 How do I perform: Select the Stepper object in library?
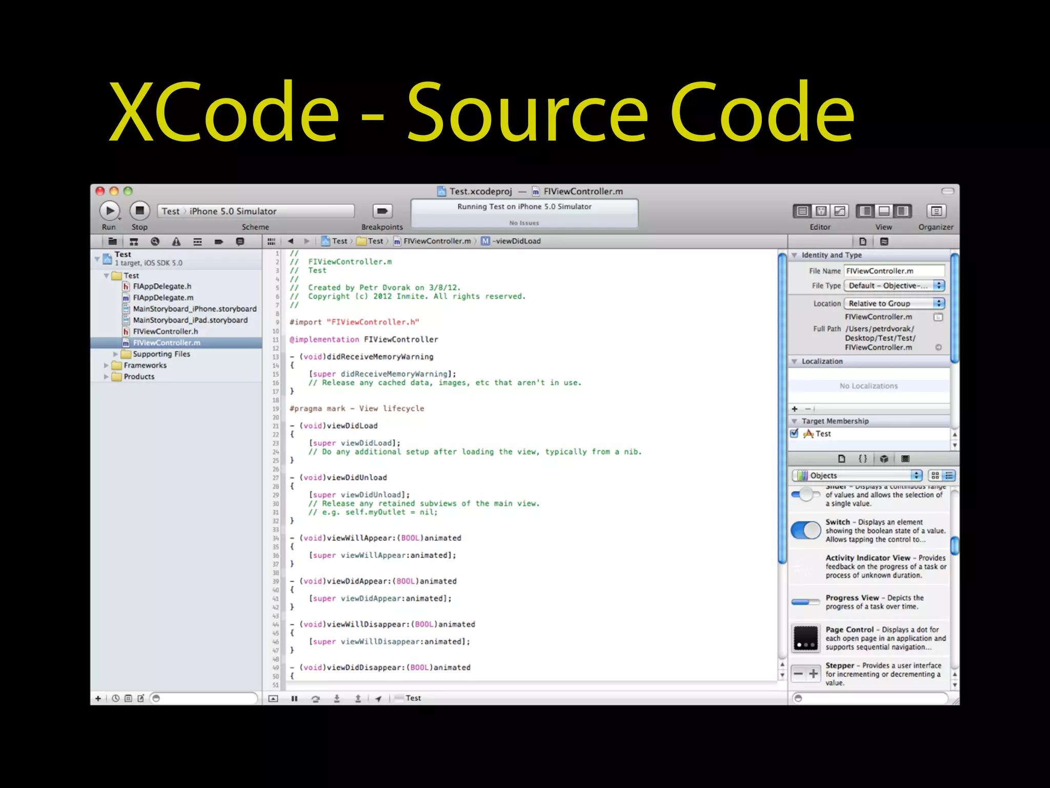click(x=870, y=674)
